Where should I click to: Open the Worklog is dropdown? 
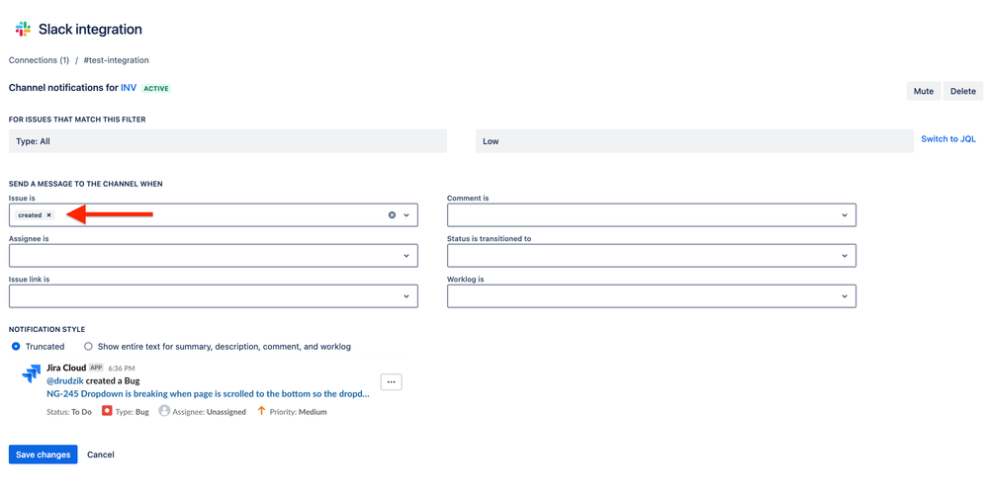pos(652,295)
